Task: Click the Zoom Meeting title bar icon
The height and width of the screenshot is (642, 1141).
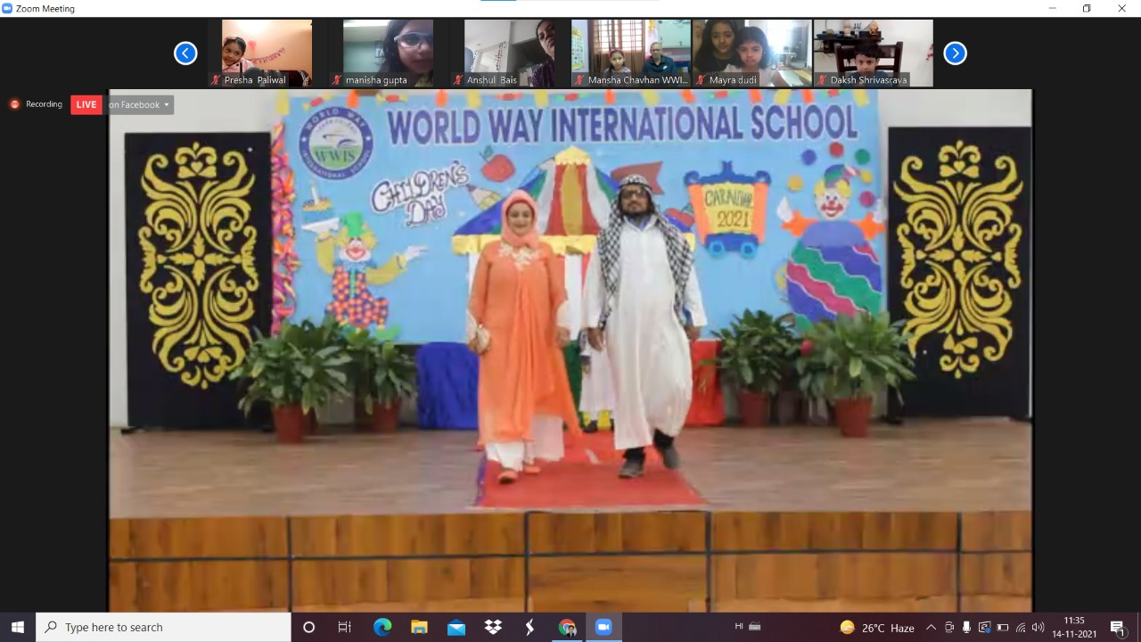Action: [7, 8]
